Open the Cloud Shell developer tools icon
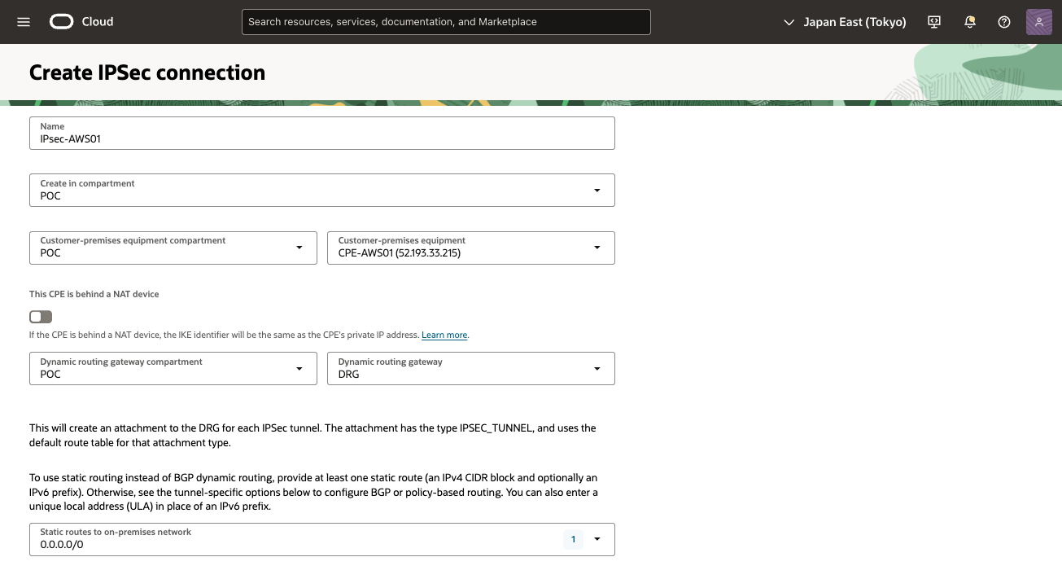 934,22
